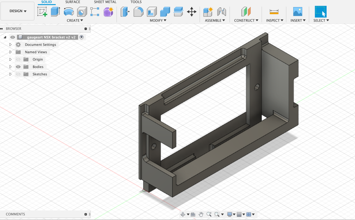This screenshot has height=220, width=355.
Task: Activate the Orbit navigation tool
Action: tap(183, 214)
